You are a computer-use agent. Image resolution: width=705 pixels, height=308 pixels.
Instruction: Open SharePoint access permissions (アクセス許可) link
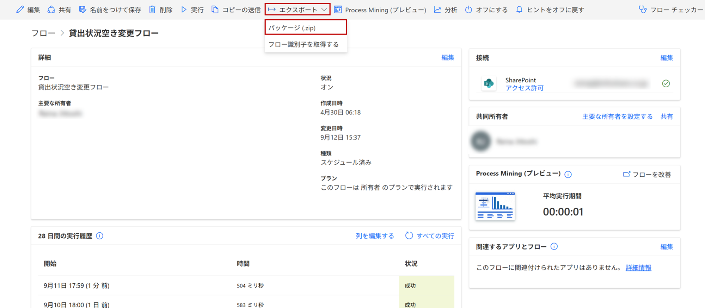tap(524, 88)
